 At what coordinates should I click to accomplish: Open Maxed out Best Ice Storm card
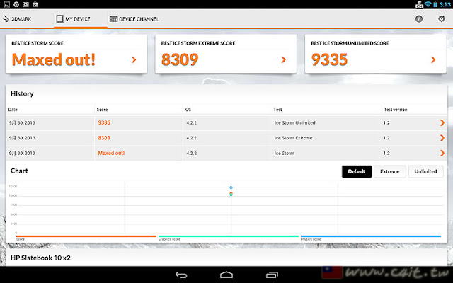pos(76,54)
